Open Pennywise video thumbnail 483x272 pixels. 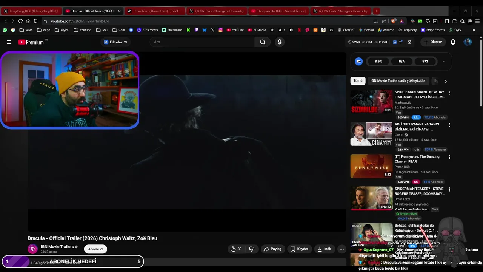coord(371,166)
